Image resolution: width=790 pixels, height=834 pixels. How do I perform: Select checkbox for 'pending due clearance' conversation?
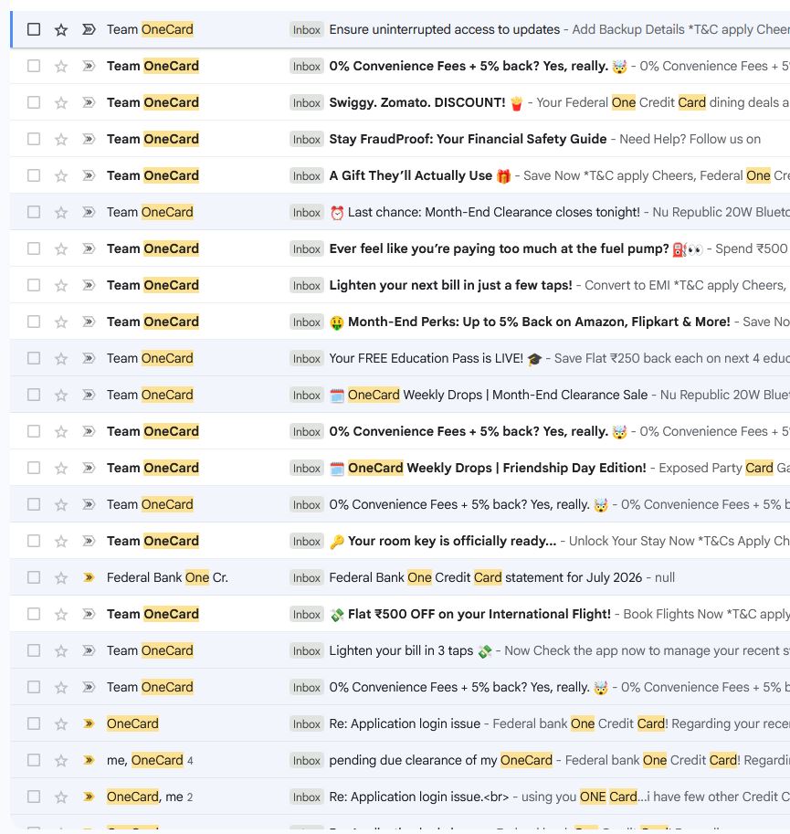(34, 760)
